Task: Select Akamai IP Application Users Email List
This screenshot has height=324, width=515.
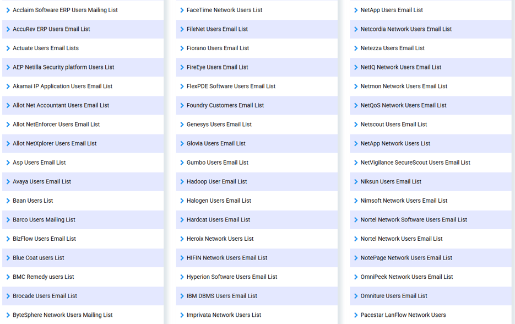Action: pos(62,87)
